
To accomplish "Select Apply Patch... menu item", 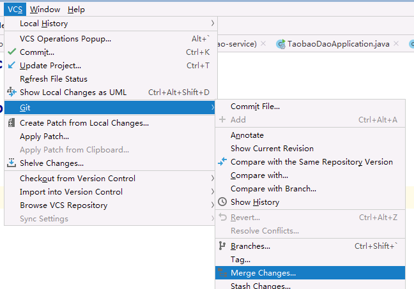I will [110, 137].
